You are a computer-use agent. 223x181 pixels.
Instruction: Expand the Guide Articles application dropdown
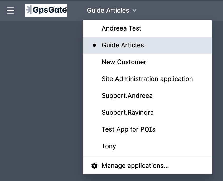(111, 11)
